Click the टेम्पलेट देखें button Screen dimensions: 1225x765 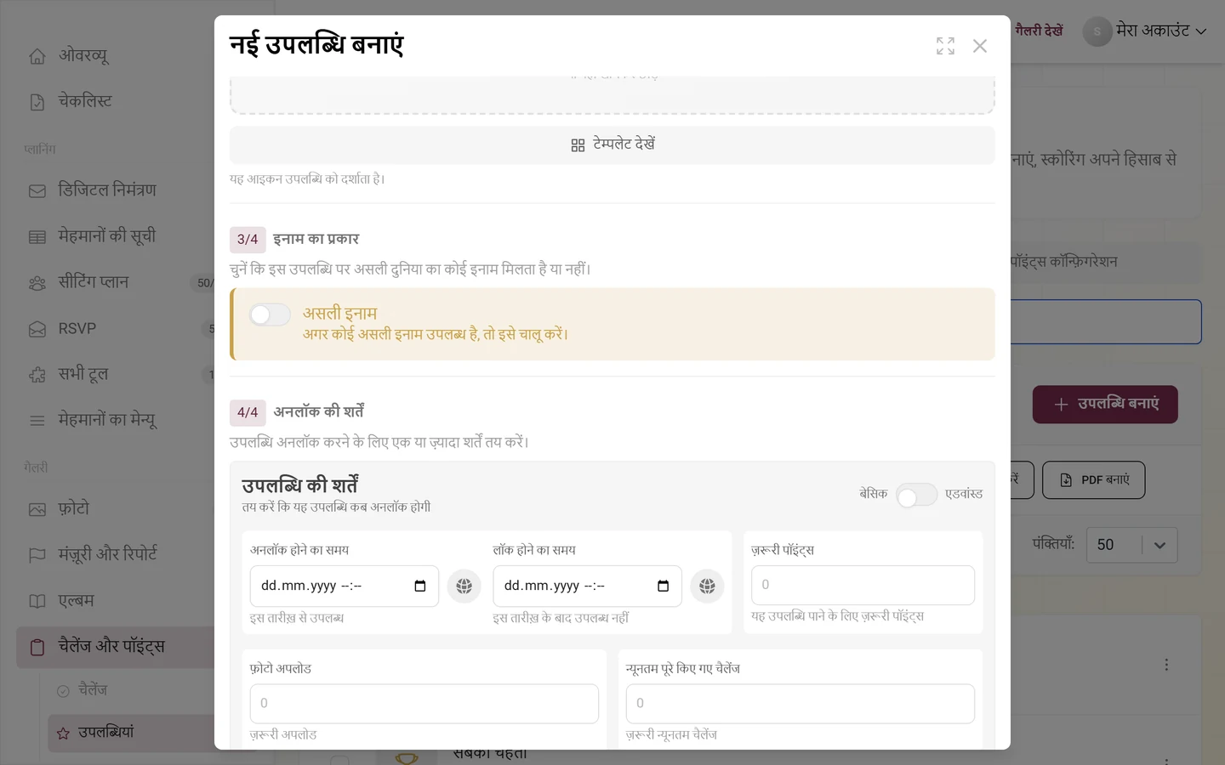612,144
